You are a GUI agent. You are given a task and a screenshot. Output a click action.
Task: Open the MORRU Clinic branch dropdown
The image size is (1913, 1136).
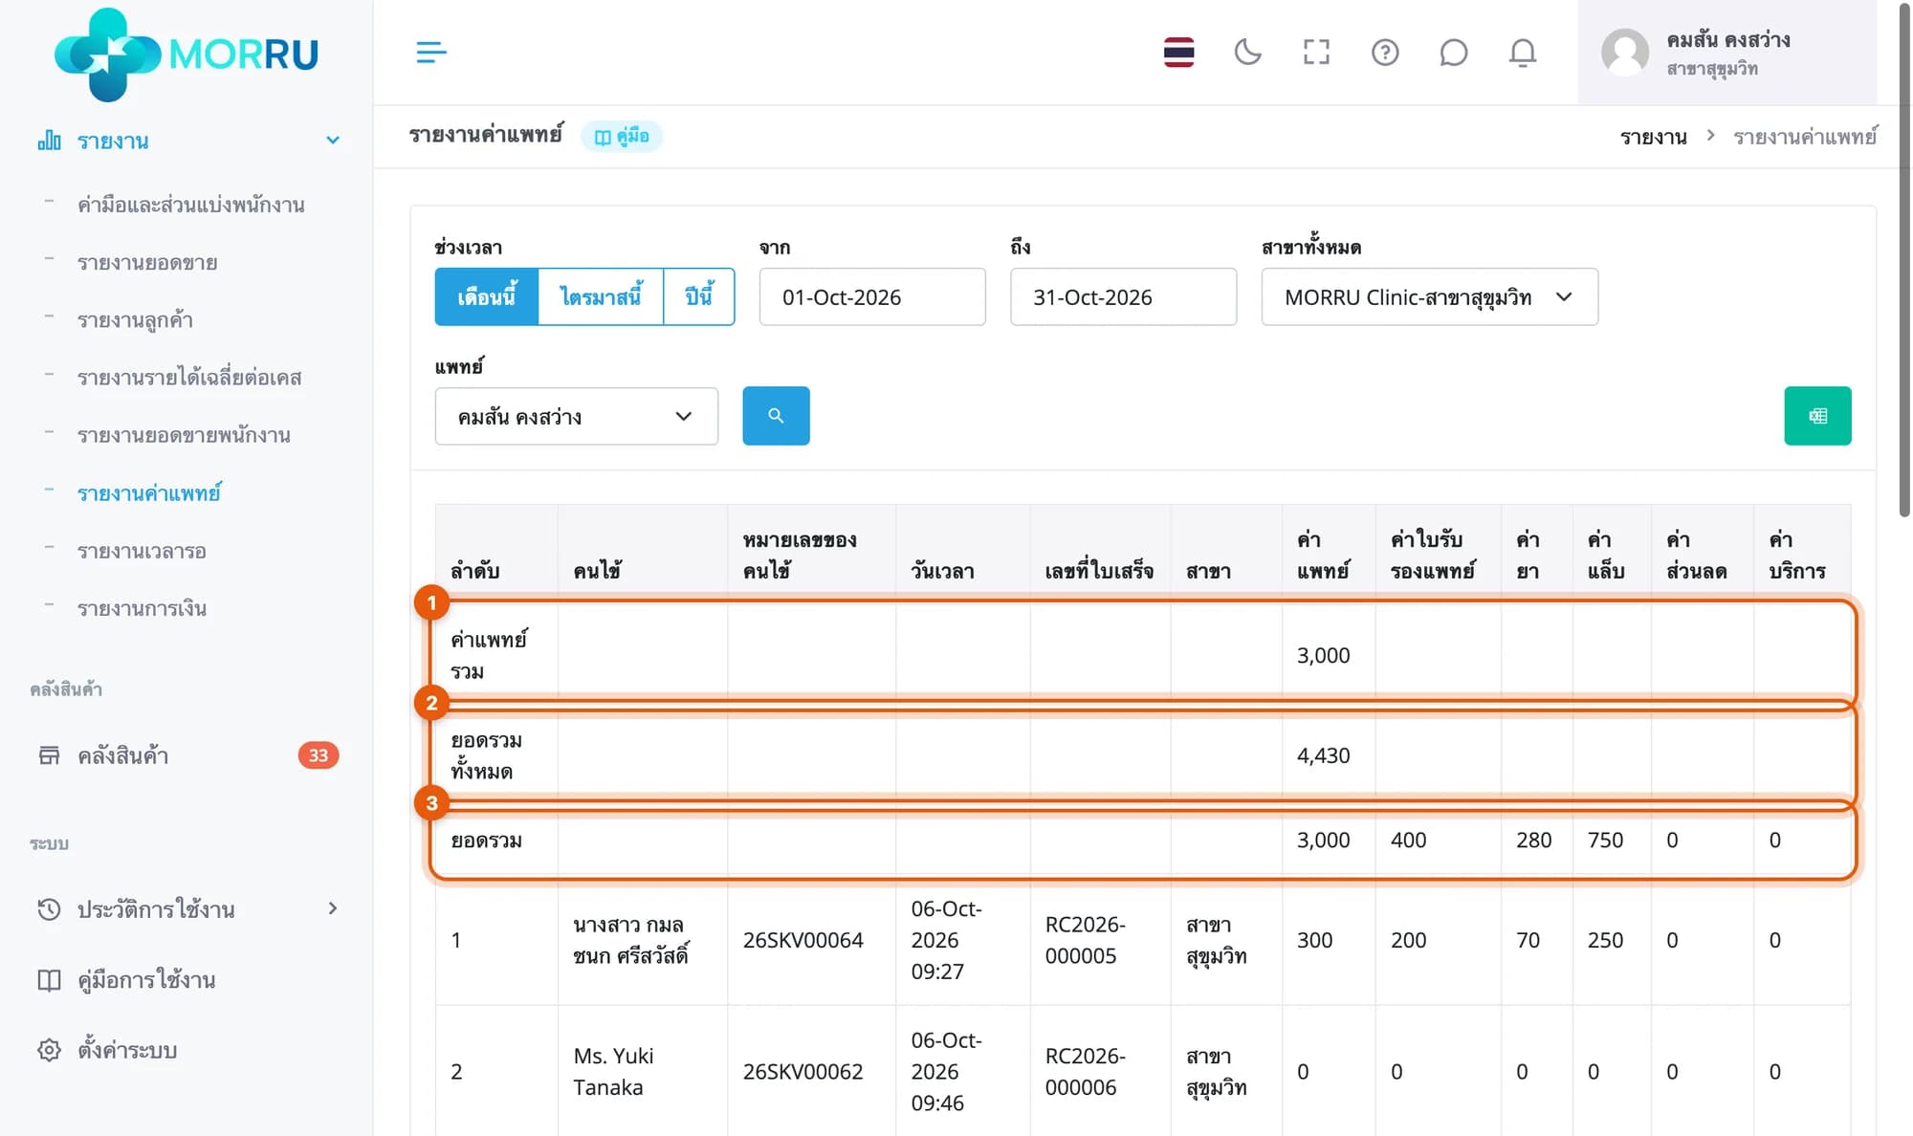click(x=1429, y=296)
